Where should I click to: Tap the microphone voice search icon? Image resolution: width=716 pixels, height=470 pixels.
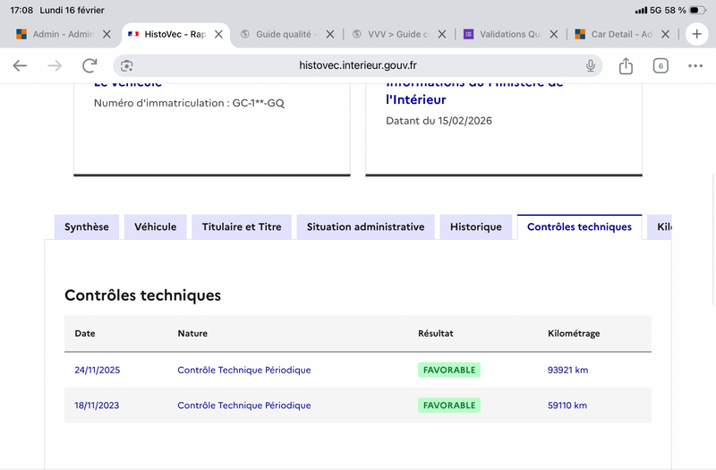click(x=591, y=65)
